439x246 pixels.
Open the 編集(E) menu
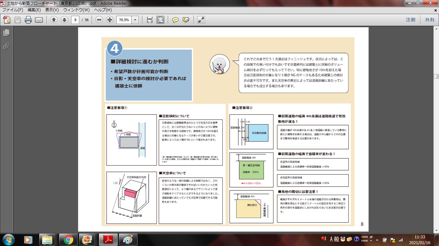coord(34,10)
